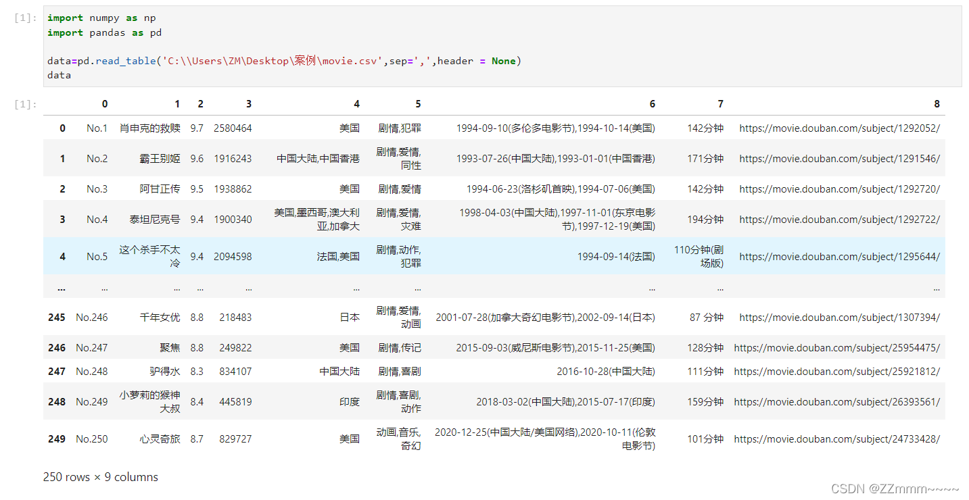Click cell No.250
Image resolution: width=969 pixels, height=500 pixels.
(92, 439)
